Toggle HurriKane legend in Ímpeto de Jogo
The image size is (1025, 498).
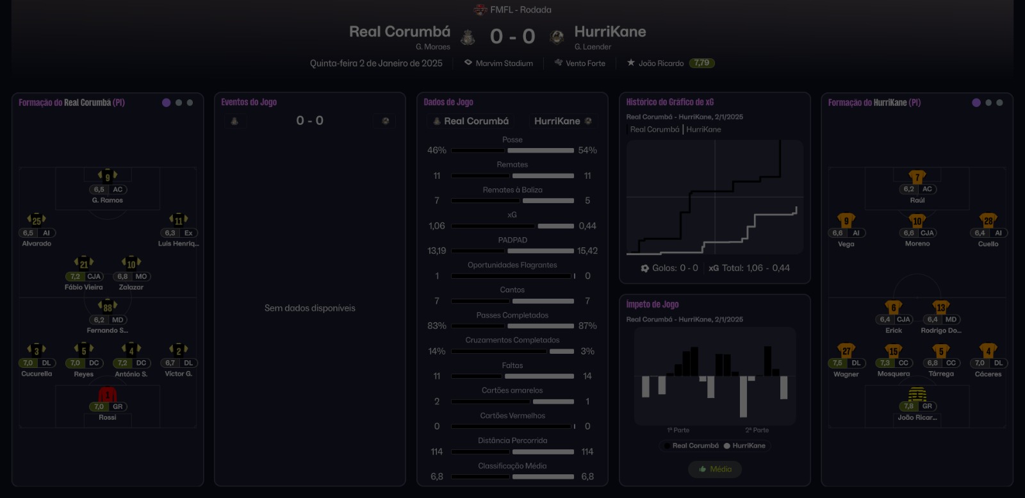(x=744, y=445)
